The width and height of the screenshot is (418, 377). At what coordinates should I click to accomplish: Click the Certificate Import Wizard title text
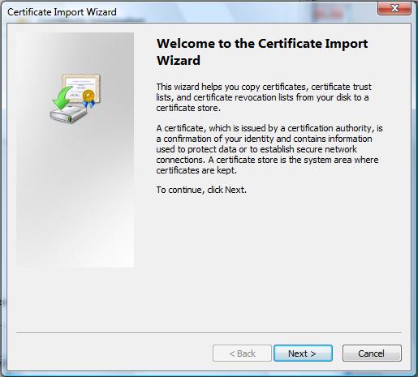[x=62, y=12]
